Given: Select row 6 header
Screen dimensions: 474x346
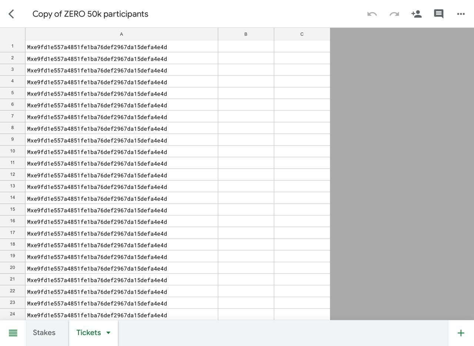Looking at the screenshot, I should (x=13, y=105).
